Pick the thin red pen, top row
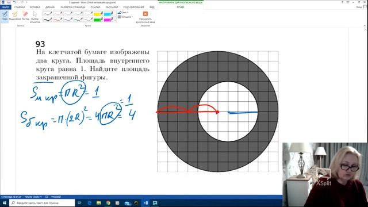This screenshot has height=207, width=368. [57, 14]
